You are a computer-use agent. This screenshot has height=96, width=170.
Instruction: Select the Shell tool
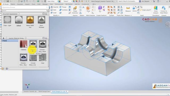pyautogui.click(x=53, y=10)
